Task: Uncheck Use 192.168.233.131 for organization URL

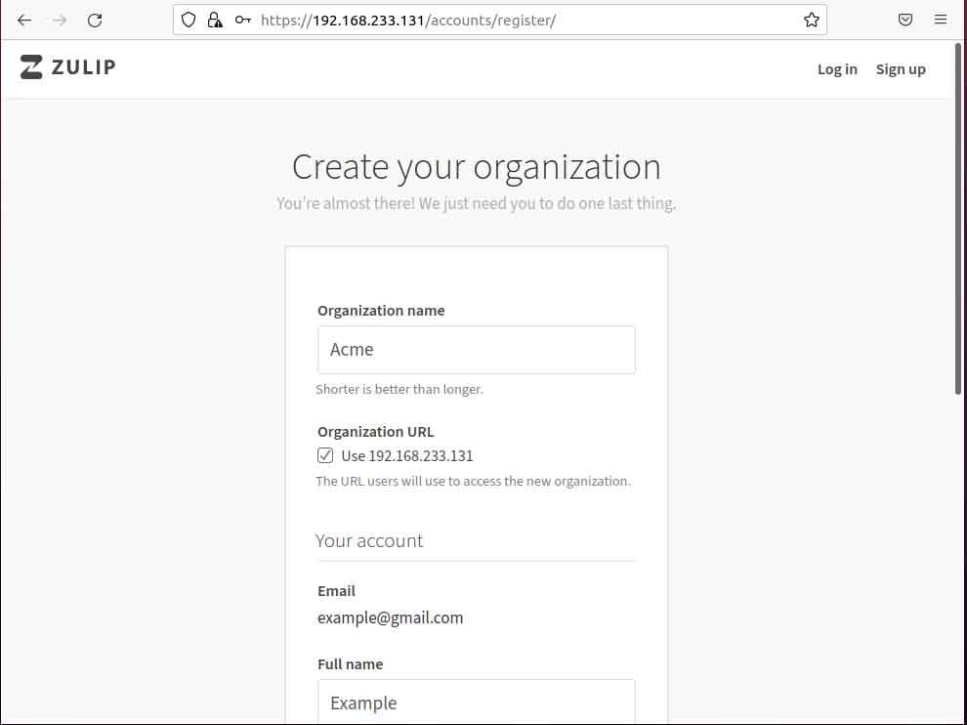Action: pyautogui.click(x=324, y=455)
